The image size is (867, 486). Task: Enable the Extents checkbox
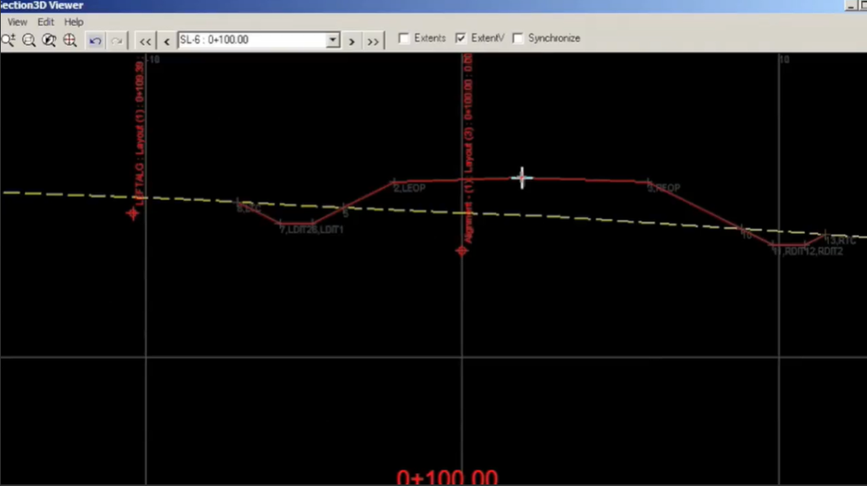click(x=404, y=38)
